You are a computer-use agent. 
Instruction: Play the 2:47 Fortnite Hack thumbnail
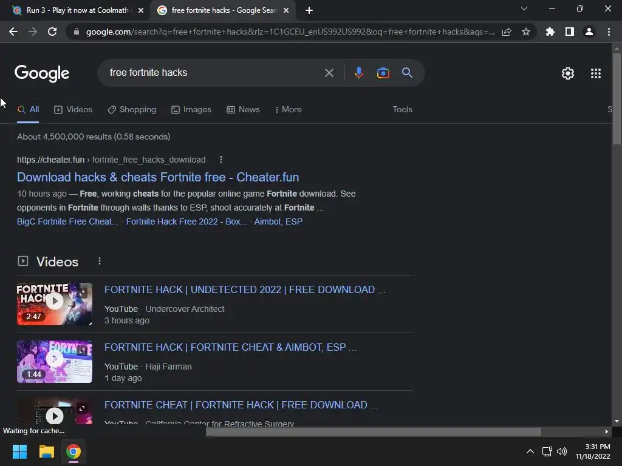pyautogui.click(x=54, y=301)
